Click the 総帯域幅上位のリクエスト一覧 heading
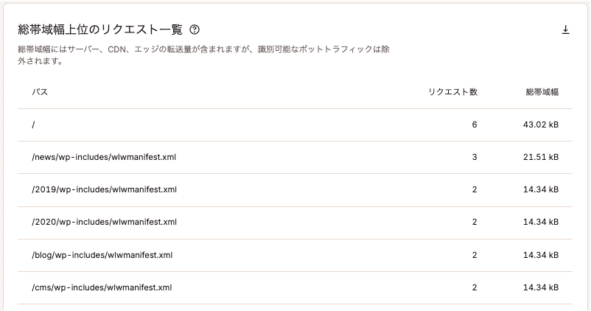This screenshot has height=311, width=591. [x=99, y=30]
